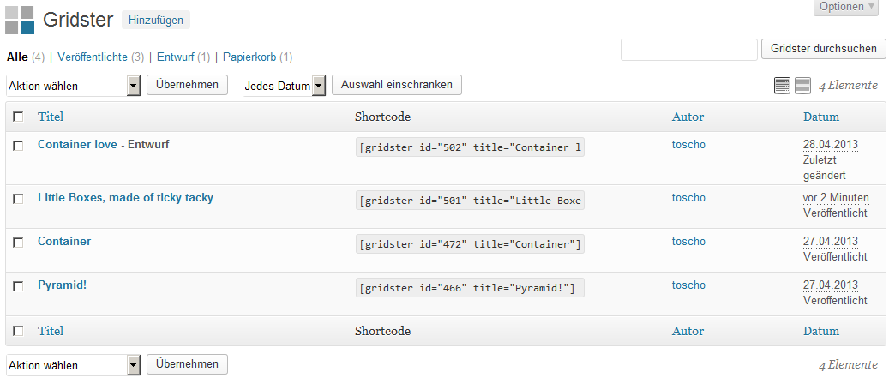Click Auswahl einschränken button
889x390 pixels.
click(x=397, y=85)
